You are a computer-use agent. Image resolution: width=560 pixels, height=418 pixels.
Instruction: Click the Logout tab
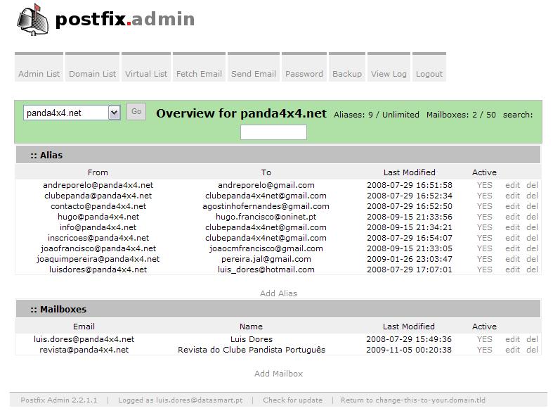pos(429,68)
